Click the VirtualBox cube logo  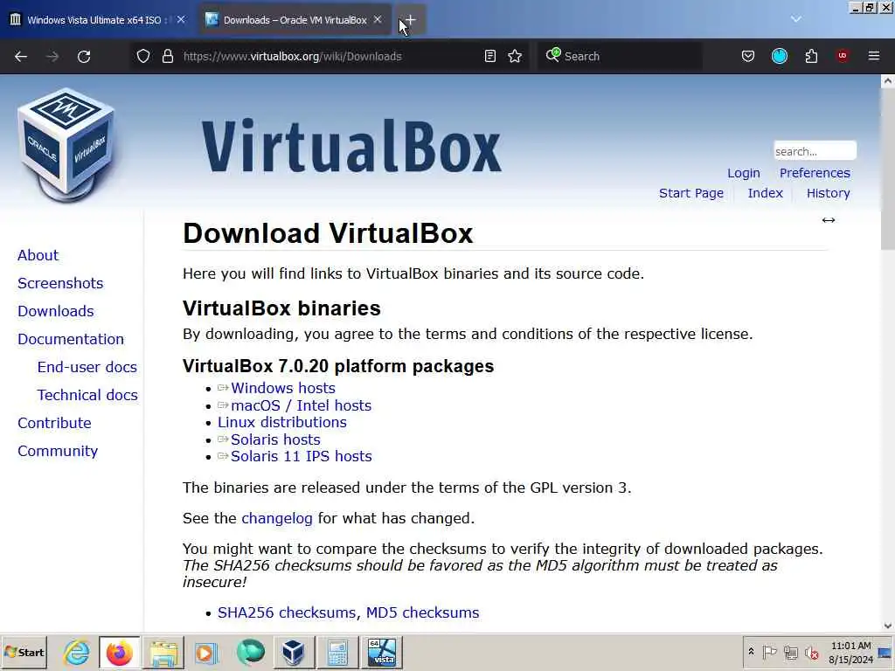66,144
